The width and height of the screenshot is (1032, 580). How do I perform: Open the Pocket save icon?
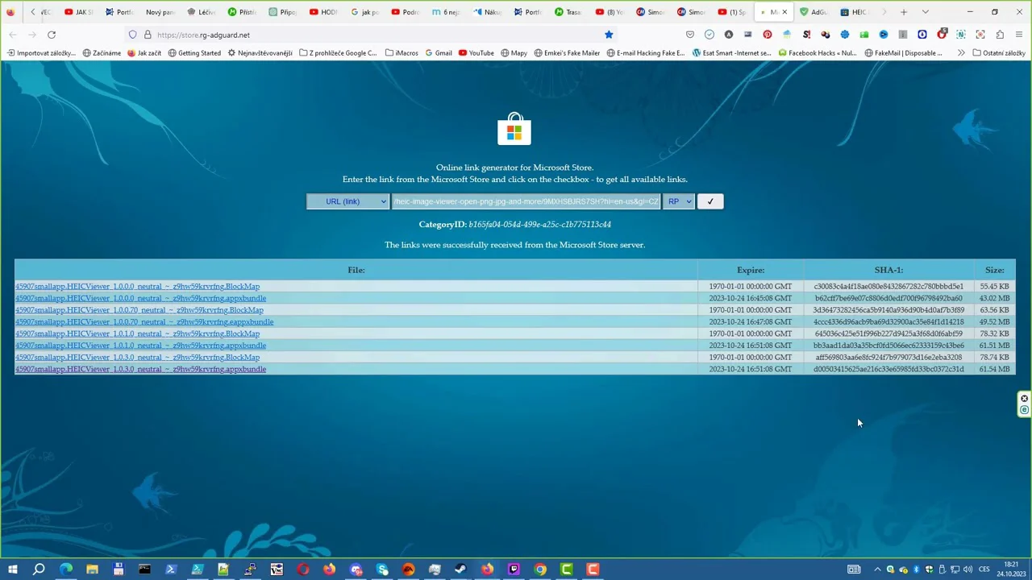point(690,35)
